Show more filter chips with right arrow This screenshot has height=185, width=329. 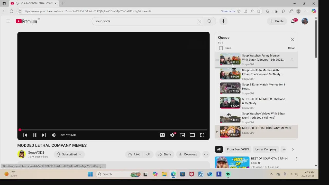293,149
